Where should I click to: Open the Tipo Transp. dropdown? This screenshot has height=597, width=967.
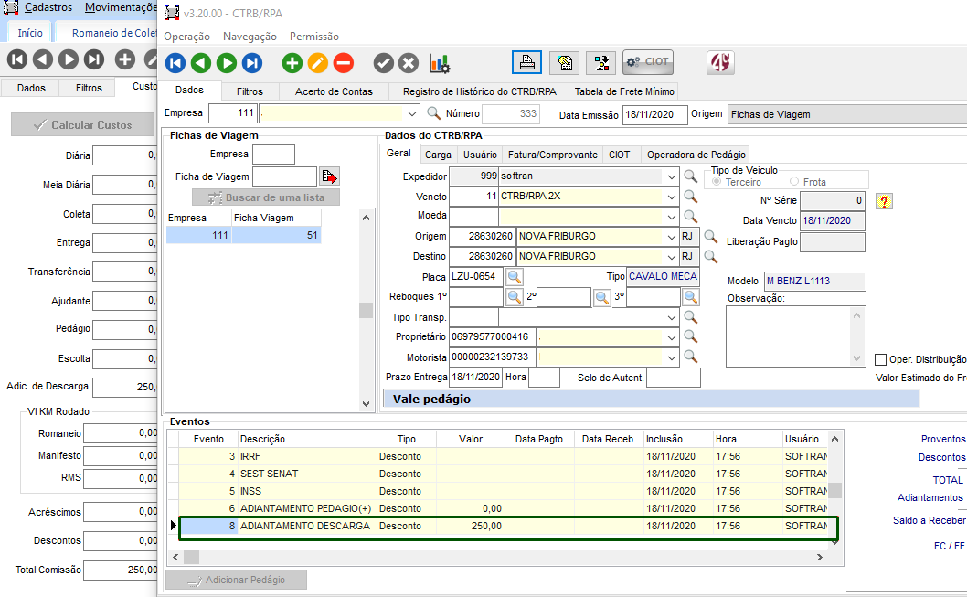(671, 317)
